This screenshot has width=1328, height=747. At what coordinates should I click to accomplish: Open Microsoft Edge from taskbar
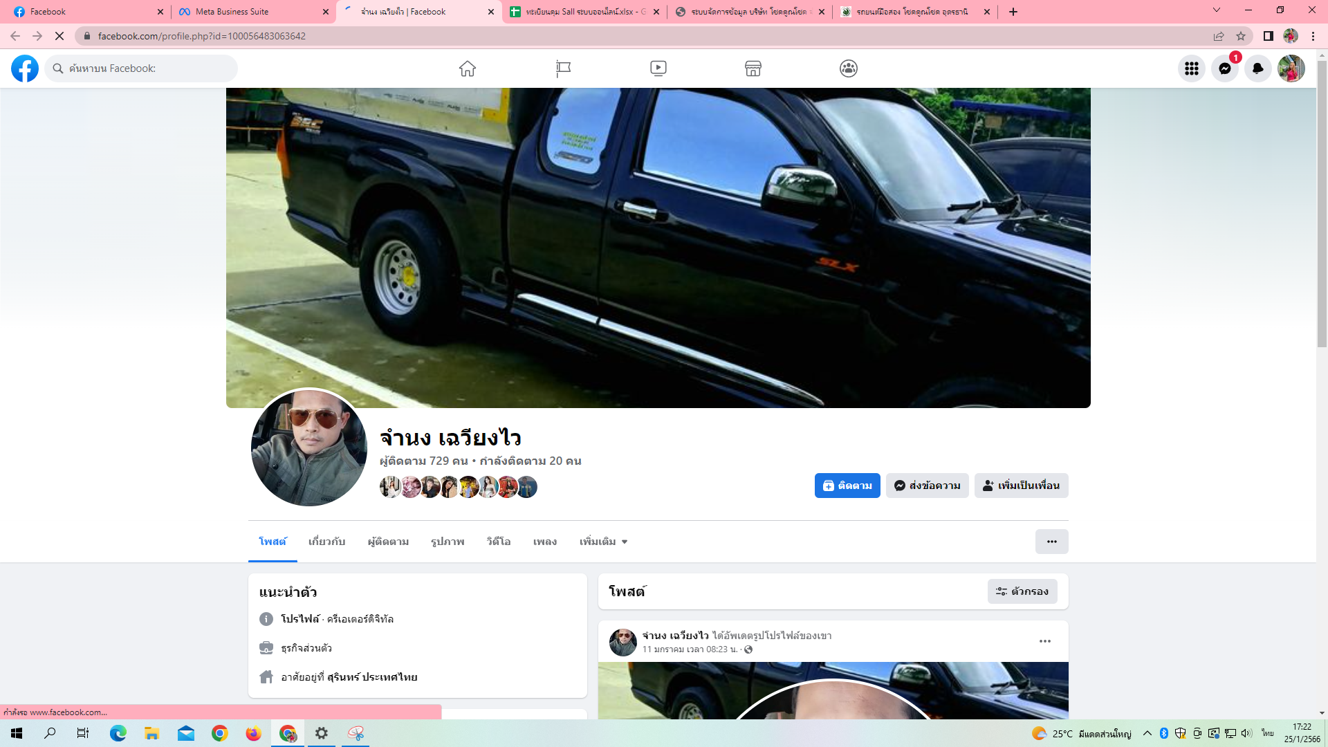tap(118, 733)
